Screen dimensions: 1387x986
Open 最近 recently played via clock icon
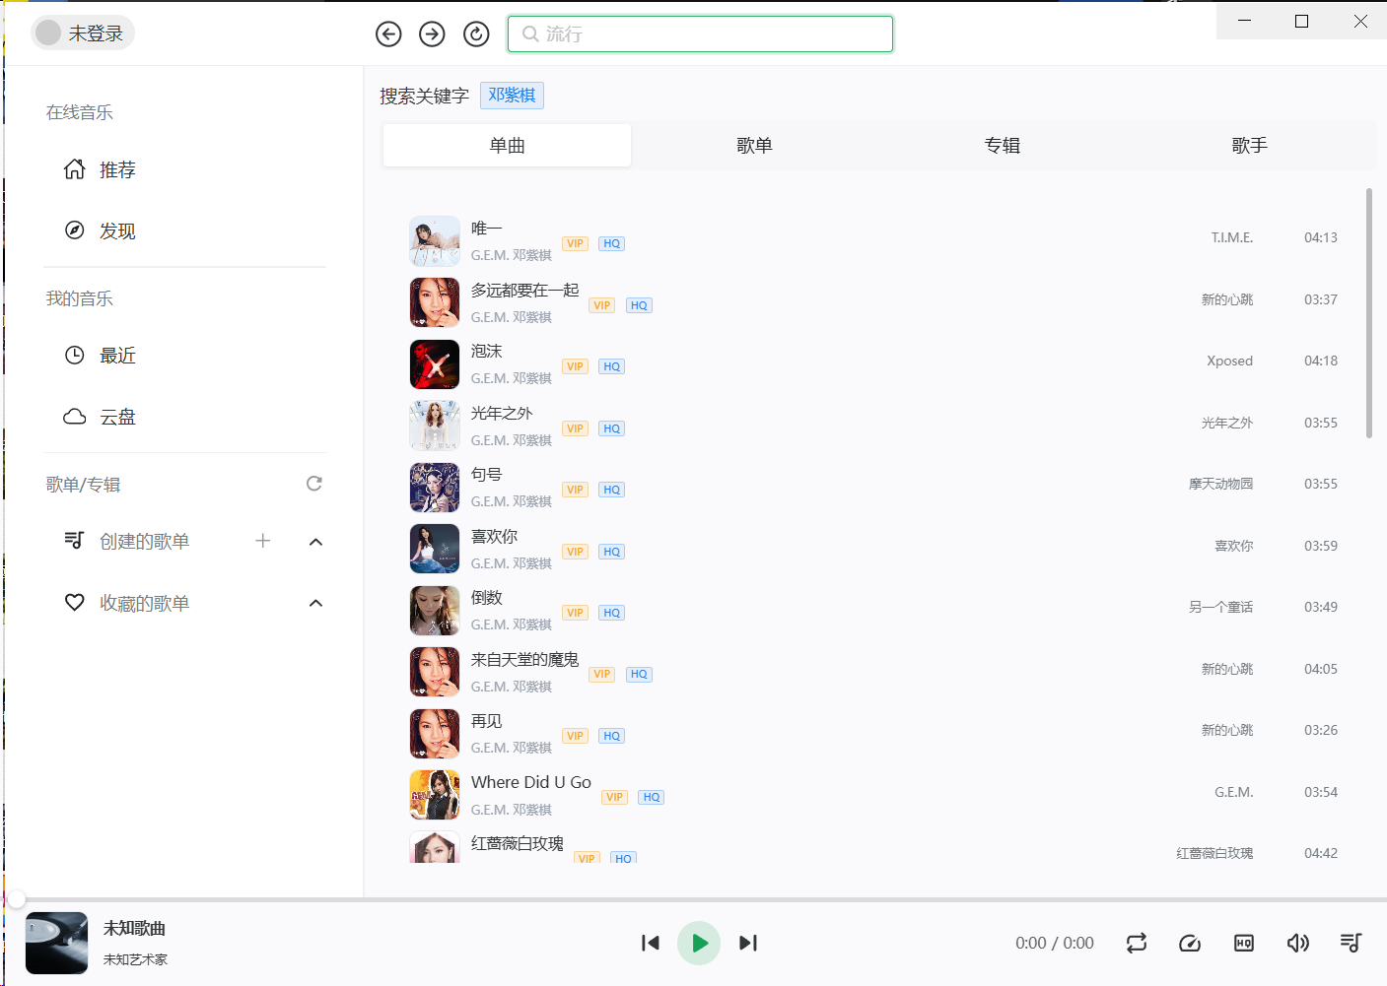(x=103, y=356)
